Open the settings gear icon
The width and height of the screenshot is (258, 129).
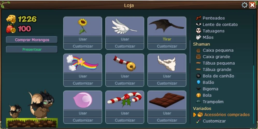245,5
